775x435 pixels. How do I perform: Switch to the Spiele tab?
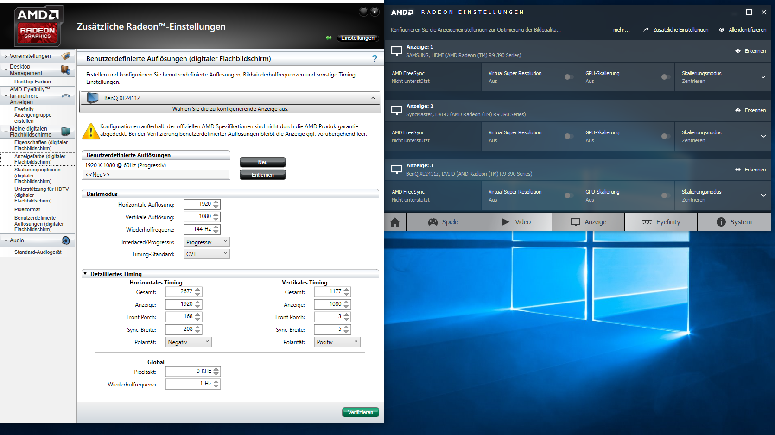[x=443, y=222]
